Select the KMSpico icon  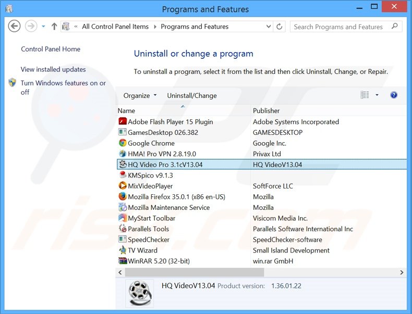pyautogui.click(x=123, y=175)
